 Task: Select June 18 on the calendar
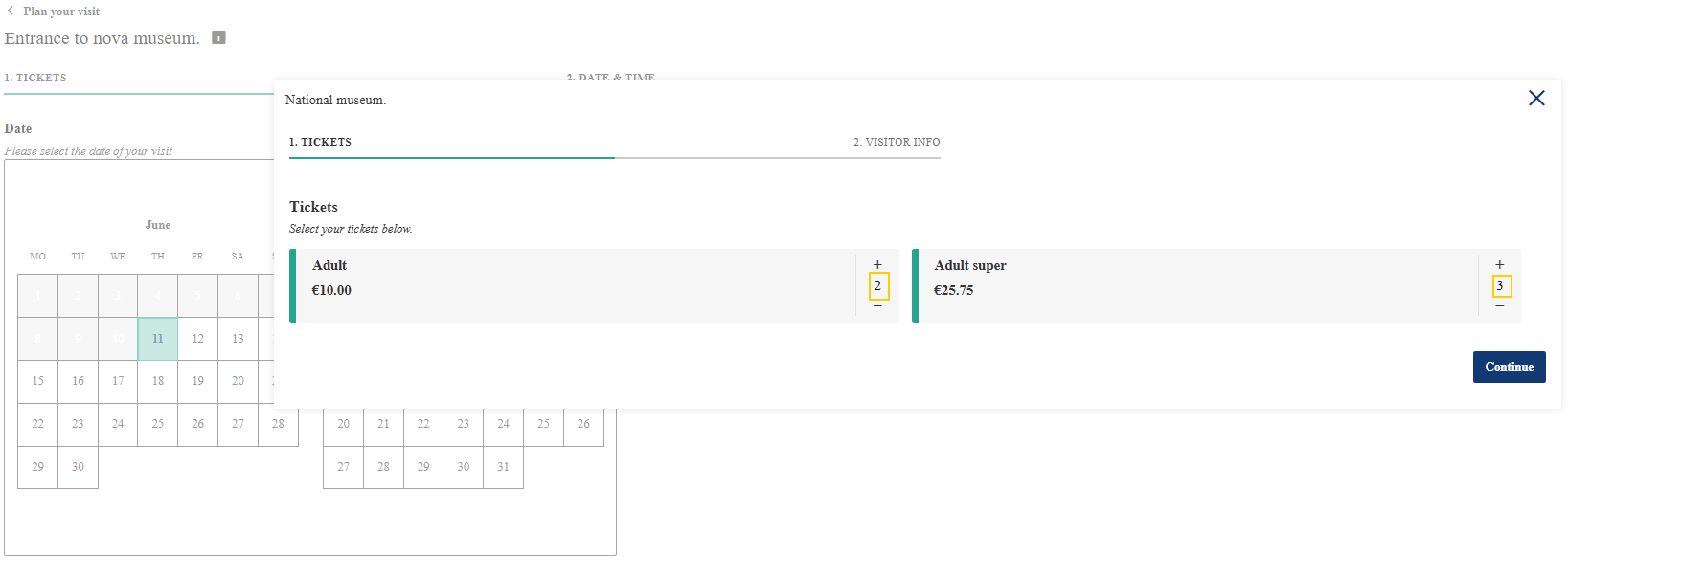tap(158, 381)
